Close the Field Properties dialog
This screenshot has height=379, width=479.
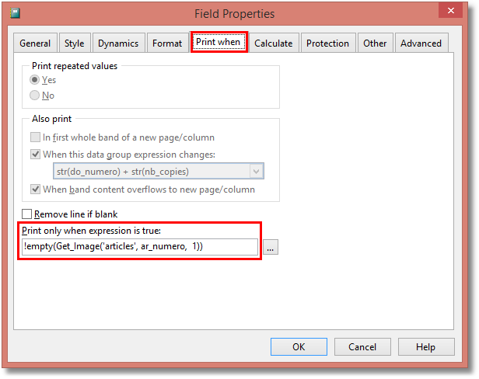click(455, 11)
